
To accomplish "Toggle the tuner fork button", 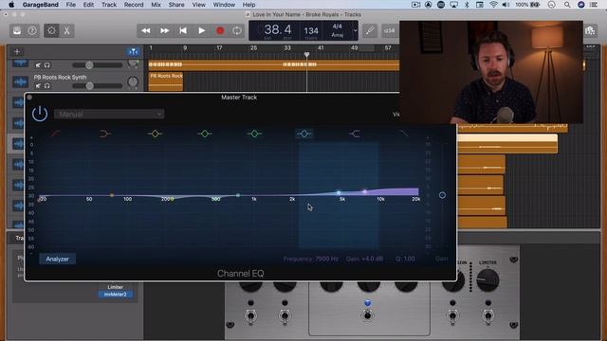I will pos(370,30).
